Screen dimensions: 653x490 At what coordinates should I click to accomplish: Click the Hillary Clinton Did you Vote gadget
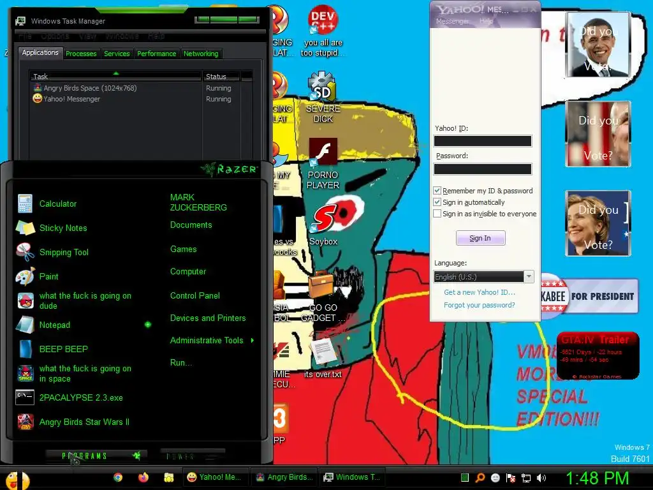click(598, 223)
